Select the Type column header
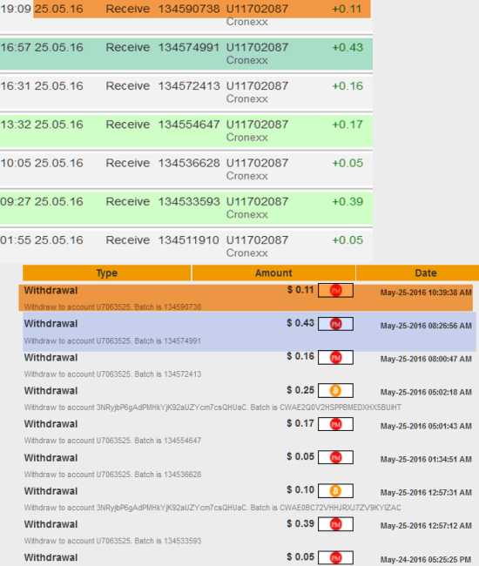479x566 pixels. point(107,273)
